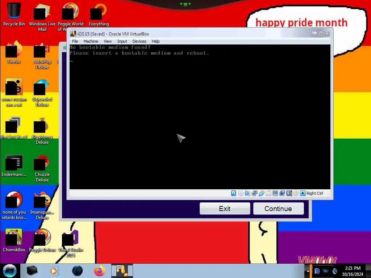Select the Big Money Deluxe desktop icon
Screen dimensions: 371x278
tap(42, 130)
